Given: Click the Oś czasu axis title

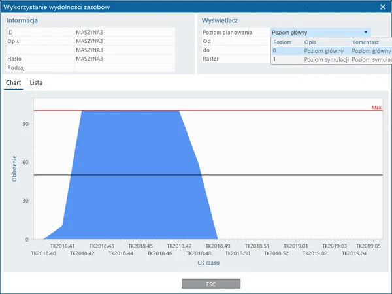Looking at the screenshot, I should point(208,262).
